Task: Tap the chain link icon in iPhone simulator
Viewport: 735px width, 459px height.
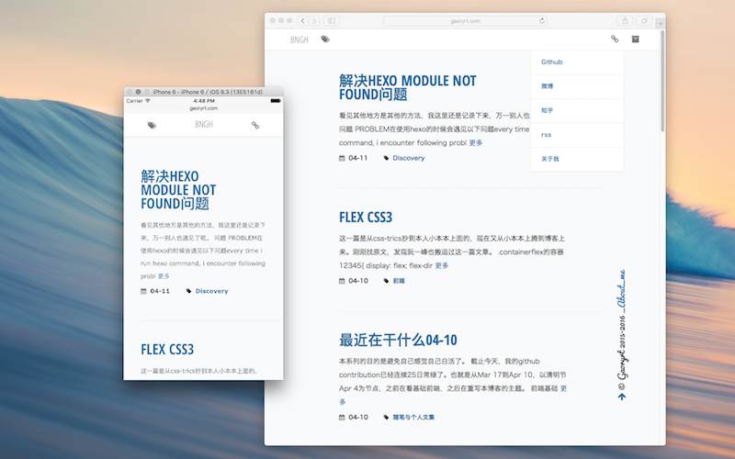Action: click(255, 125)
